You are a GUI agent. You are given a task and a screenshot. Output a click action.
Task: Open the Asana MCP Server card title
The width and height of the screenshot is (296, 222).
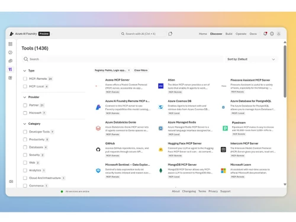[x=117, y=80]
